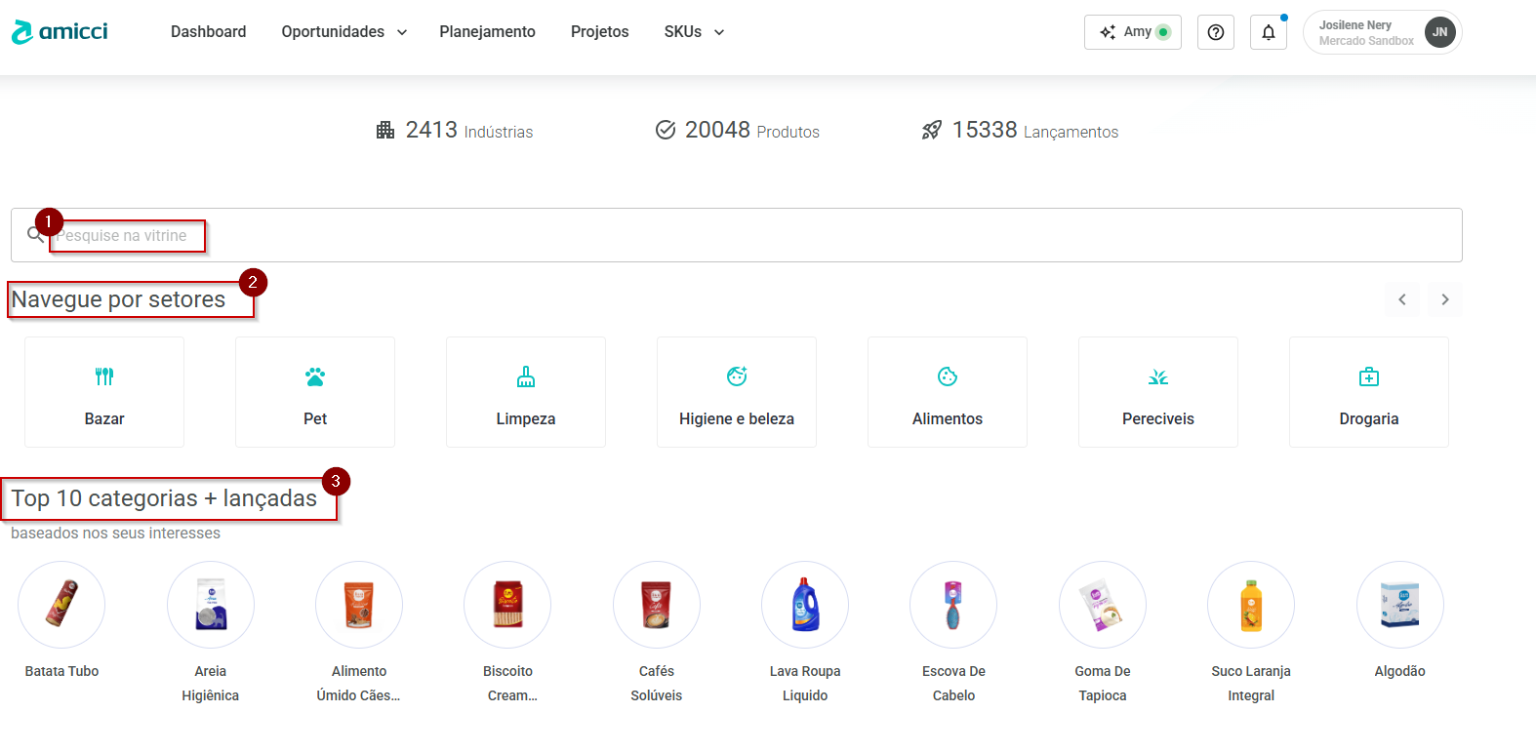Screen dimensions: 1536x752
Task: Go to the Dashboard menu item
Action: click(208, 32)
